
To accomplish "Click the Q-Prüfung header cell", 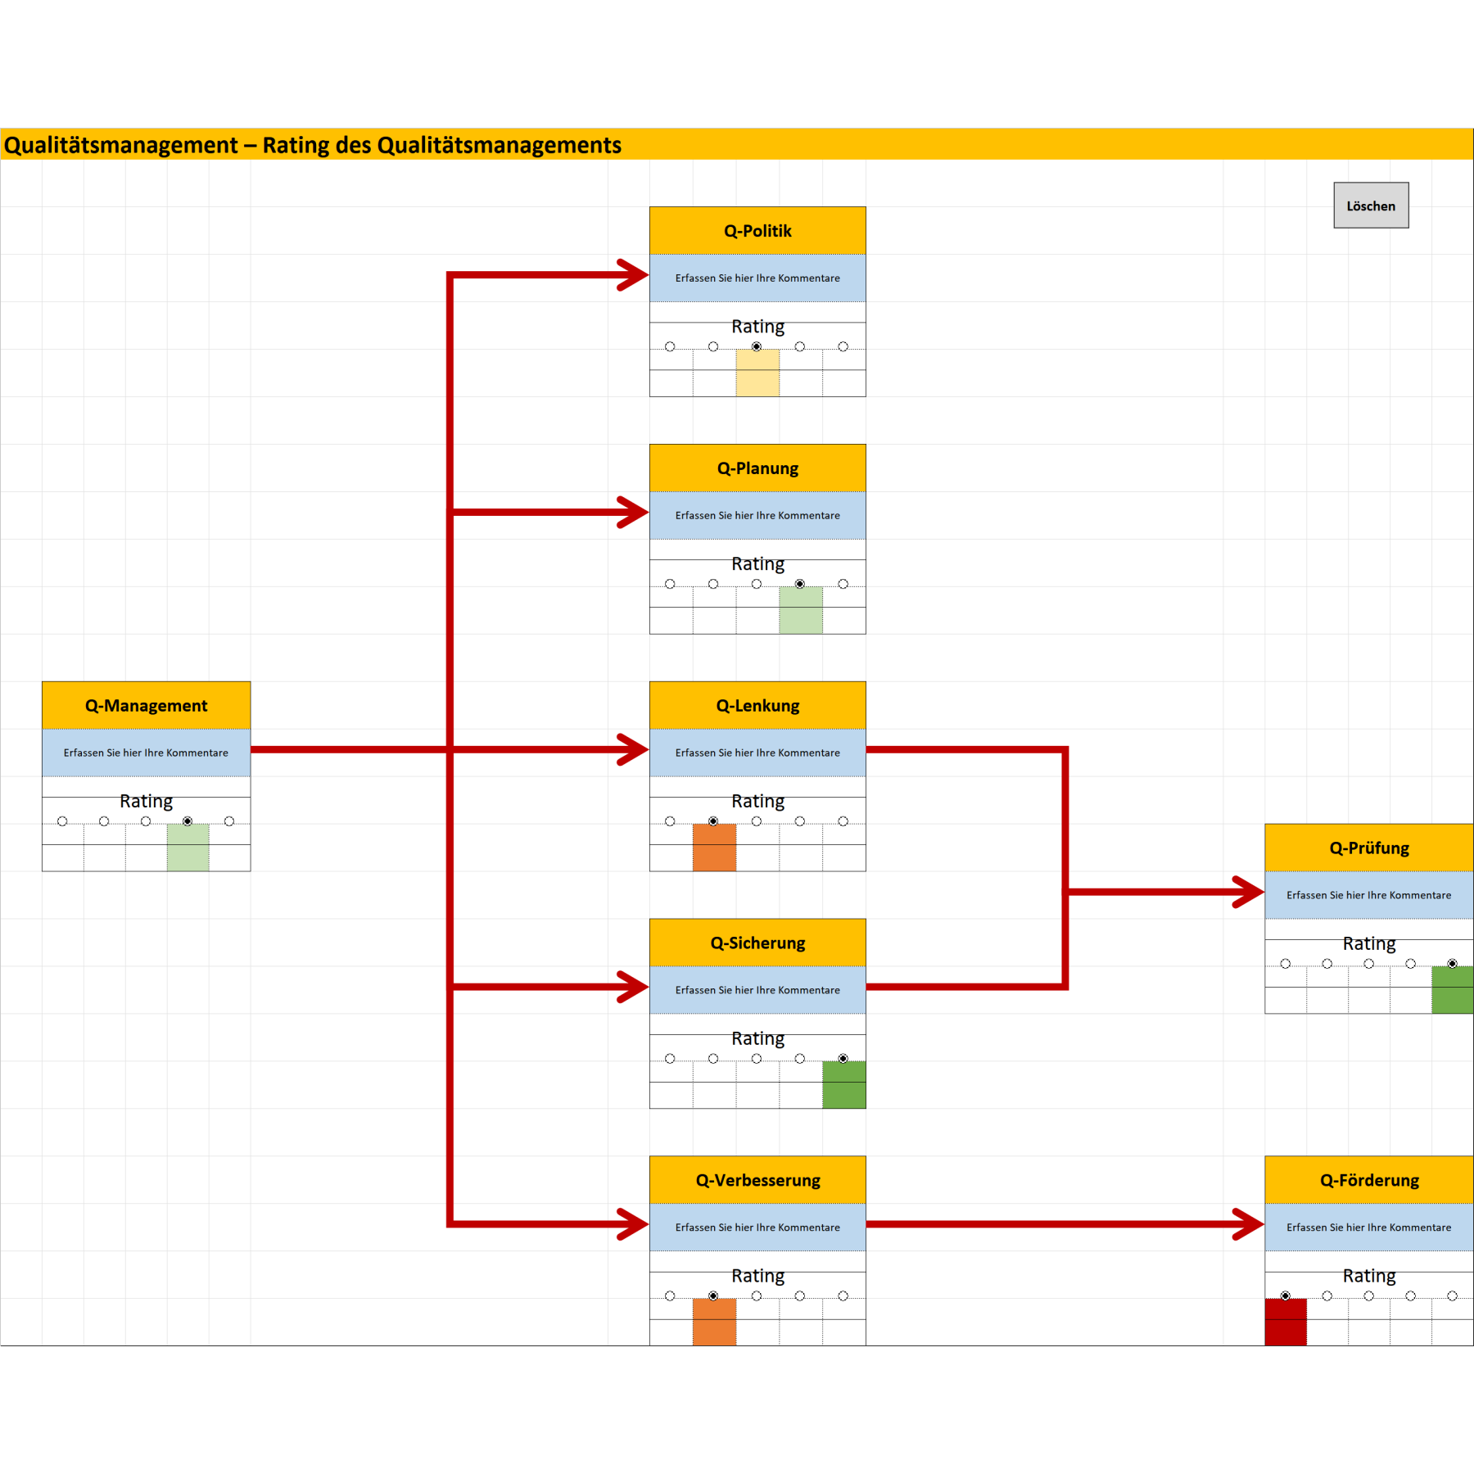I will (1369, 848).
